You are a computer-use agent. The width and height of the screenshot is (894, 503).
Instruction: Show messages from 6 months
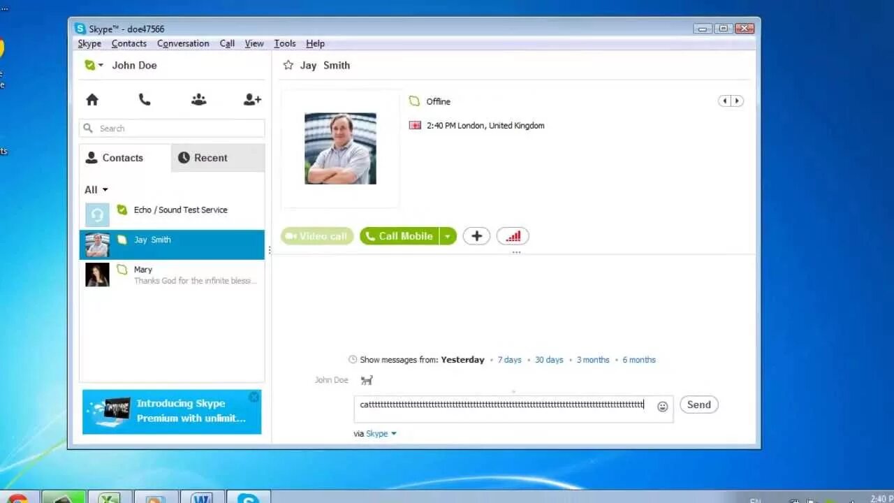coord(639,360)
